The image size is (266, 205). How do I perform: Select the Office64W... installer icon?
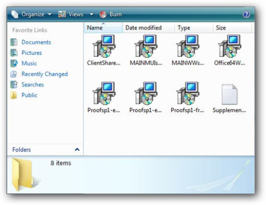click(230, 46)
